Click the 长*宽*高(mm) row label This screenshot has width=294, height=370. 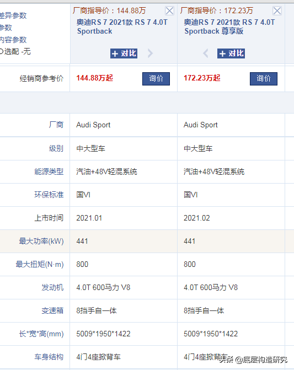[41, 334]
